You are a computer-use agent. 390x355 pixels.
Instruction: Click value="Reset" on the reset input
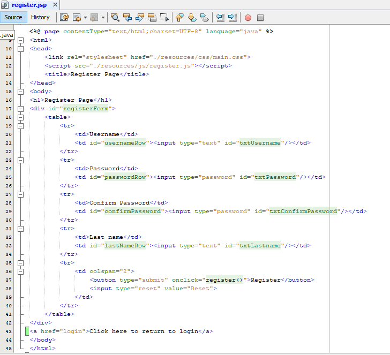click(189, 289)
